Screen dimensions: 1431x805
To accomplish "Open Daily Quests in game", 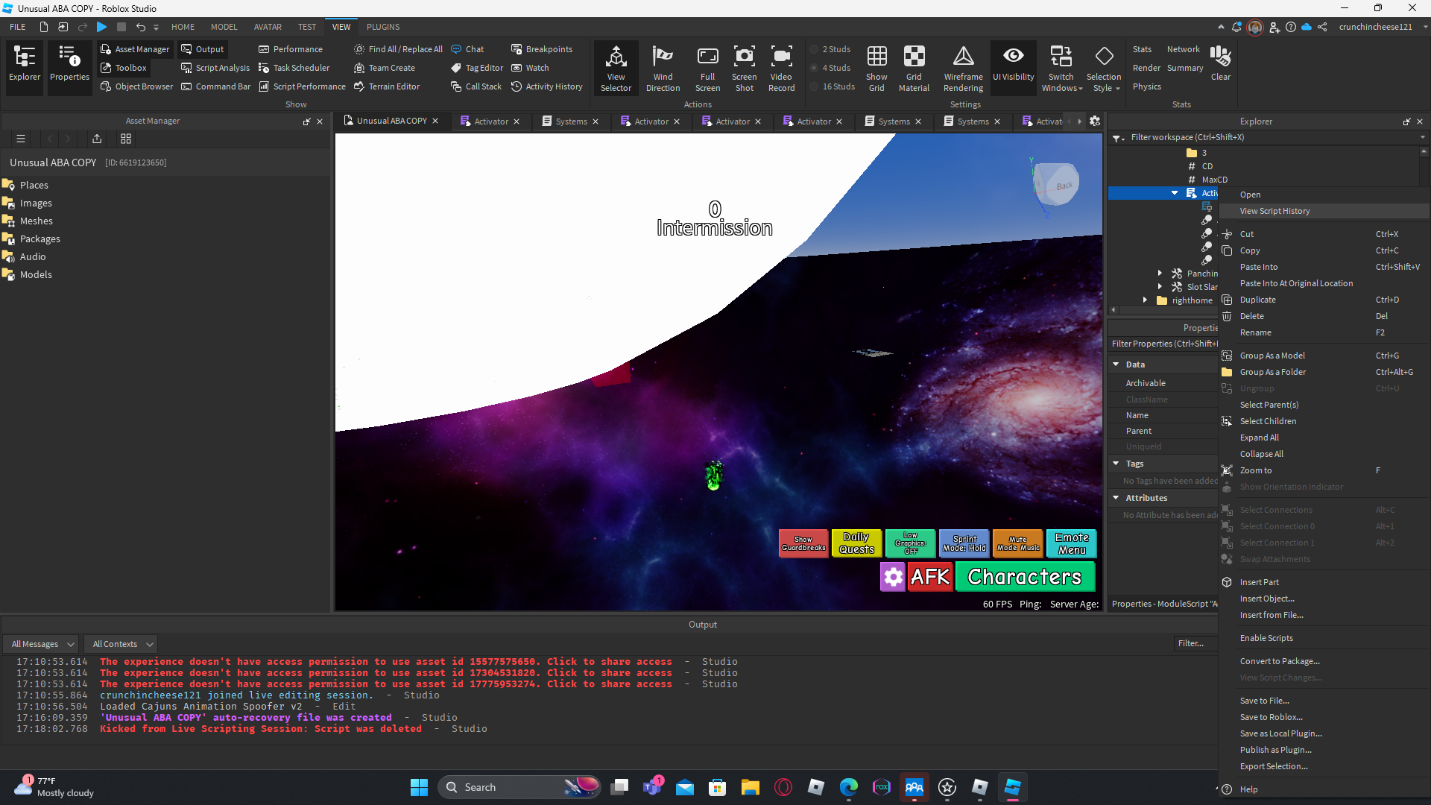I will pos(856,543).
